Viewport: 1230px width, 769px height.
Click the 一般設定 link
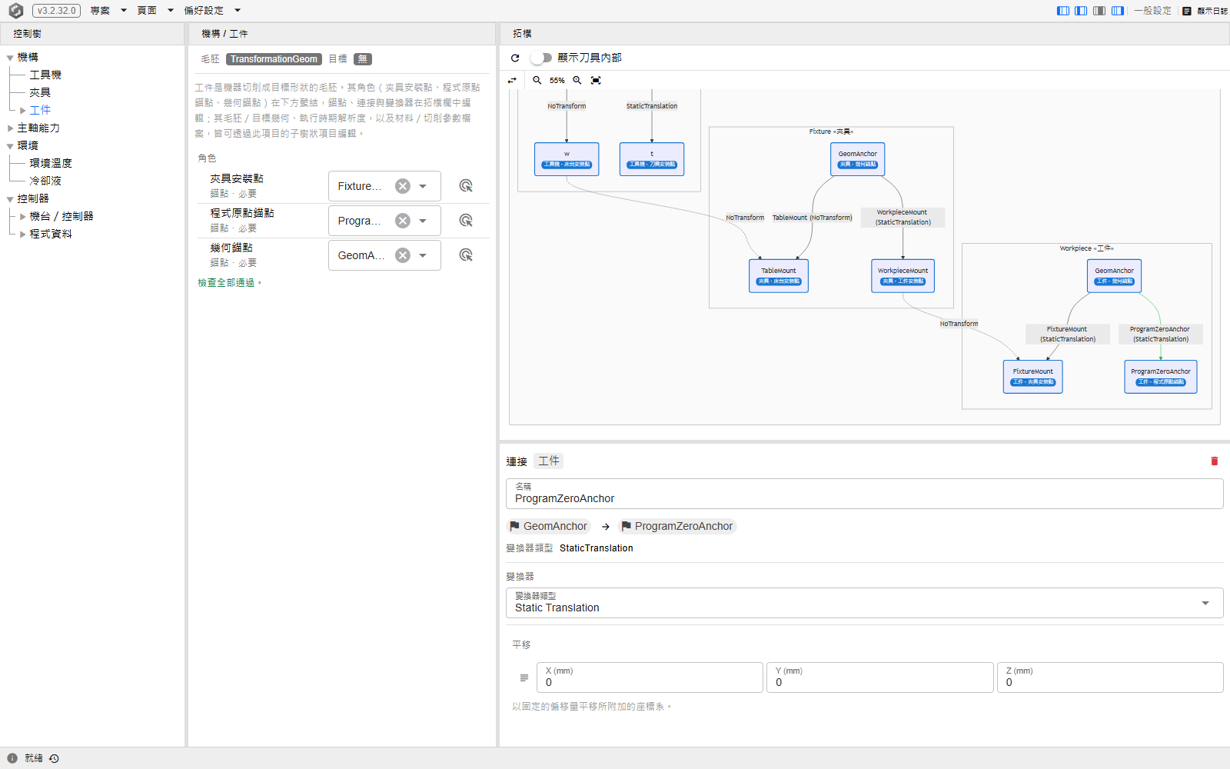point(1153,11)
